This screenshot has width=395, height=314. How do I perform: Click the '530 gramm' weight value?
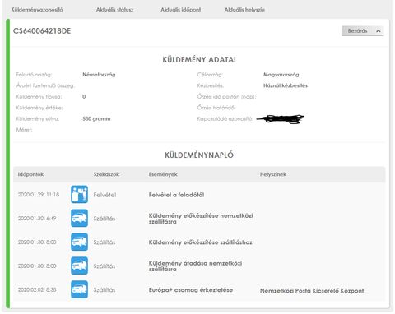(x=96, y=118)
